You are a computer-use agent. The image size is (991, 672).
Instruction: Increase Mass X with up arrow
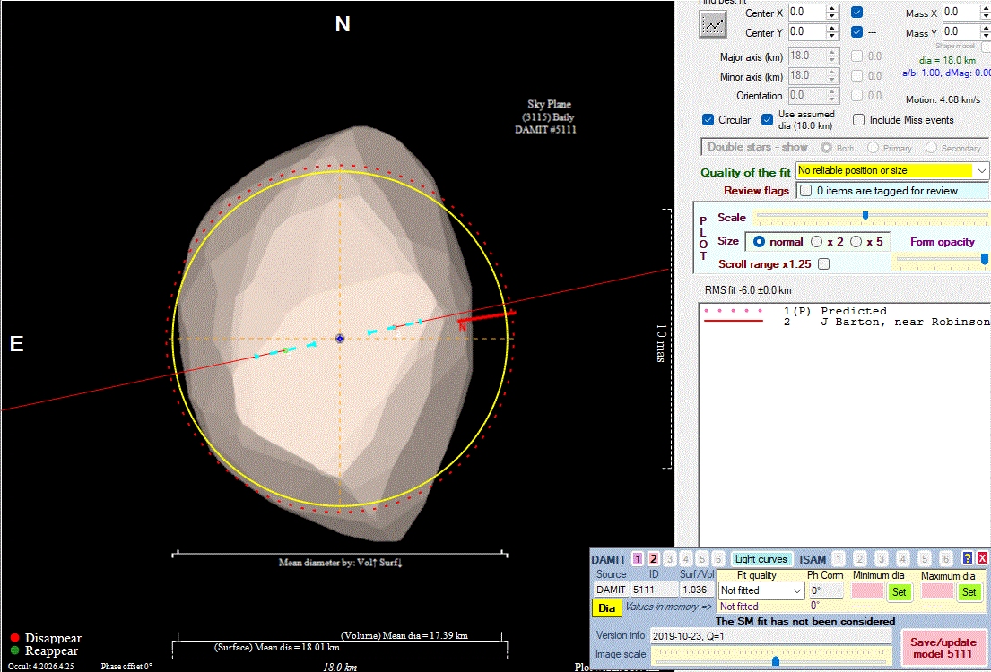(x=987, y=9)
